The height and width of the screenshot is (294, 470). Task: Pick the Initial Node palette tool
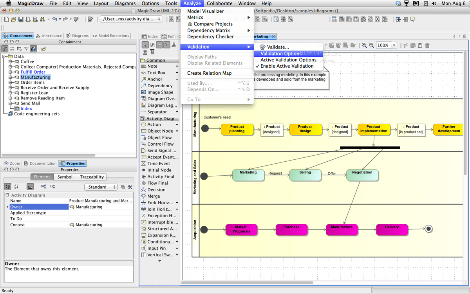(x=159, y=170)
